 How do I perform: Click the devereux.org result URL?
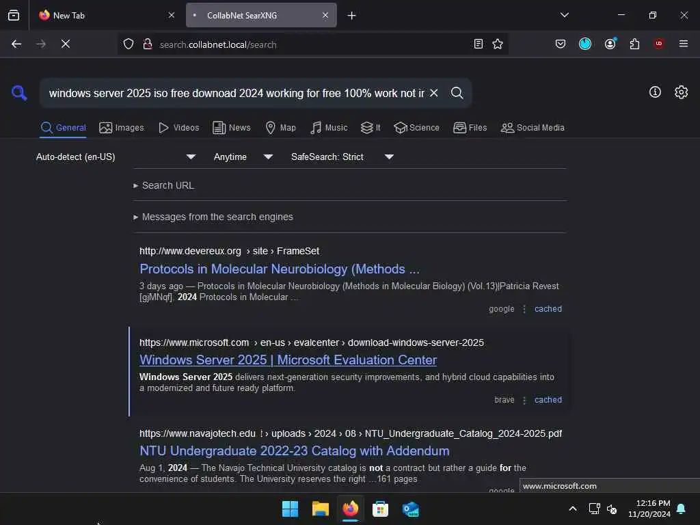229,251
